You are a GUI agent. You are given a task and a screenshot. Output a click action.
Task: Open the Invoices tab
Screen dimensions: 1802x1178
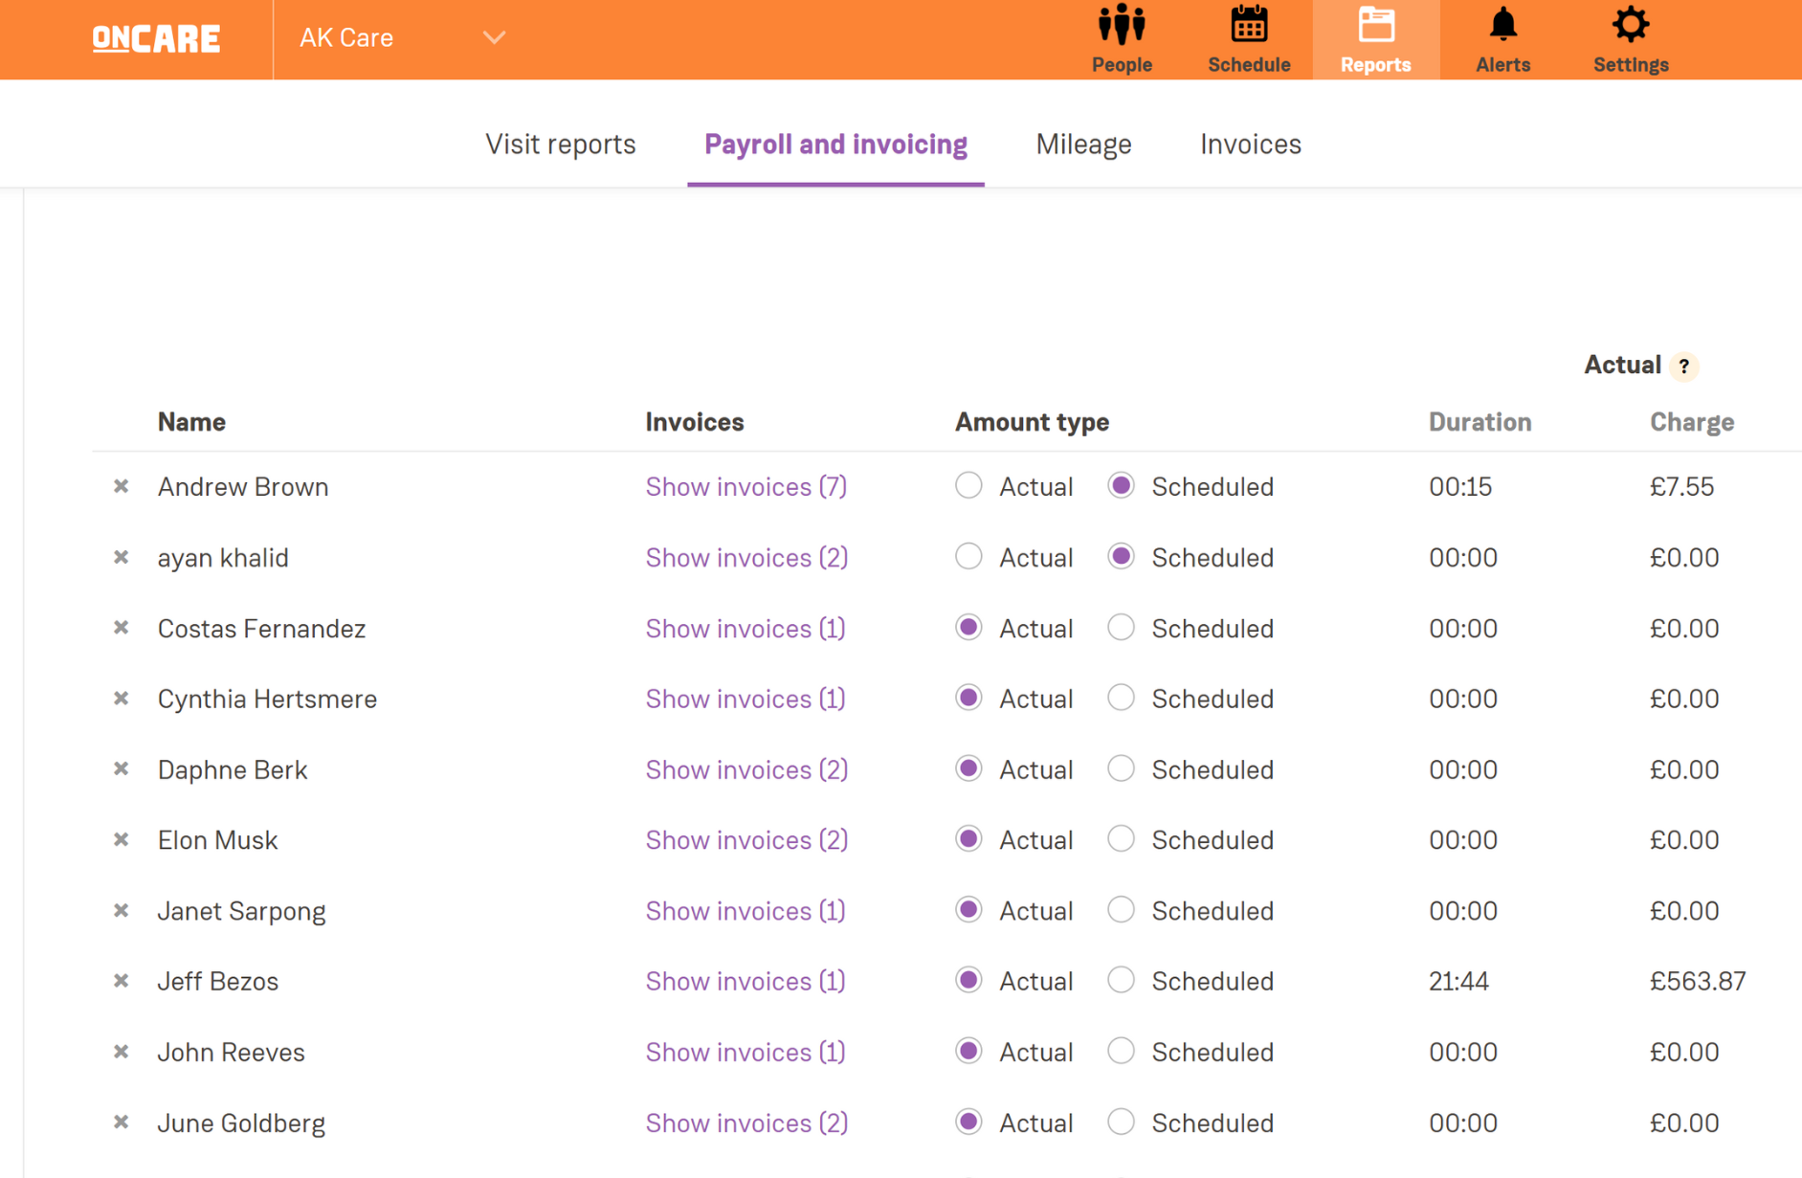pos(1250,144)
